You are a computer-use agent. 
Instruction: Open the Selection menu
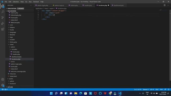[x=16, y=2]
